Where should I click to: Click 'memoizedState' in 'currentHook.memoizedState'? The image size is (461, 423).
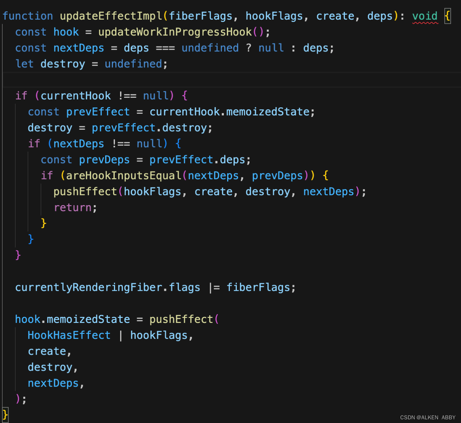coord(268,112)
